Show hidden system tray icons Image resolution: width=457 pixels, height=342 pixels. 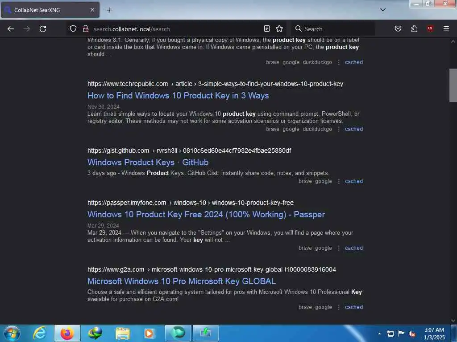click(x=379, y=334)
